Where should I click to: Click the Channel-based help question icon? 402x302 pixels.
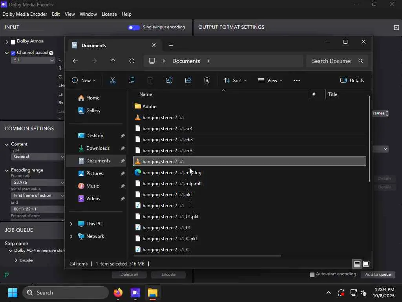click(x=51, y=53)
